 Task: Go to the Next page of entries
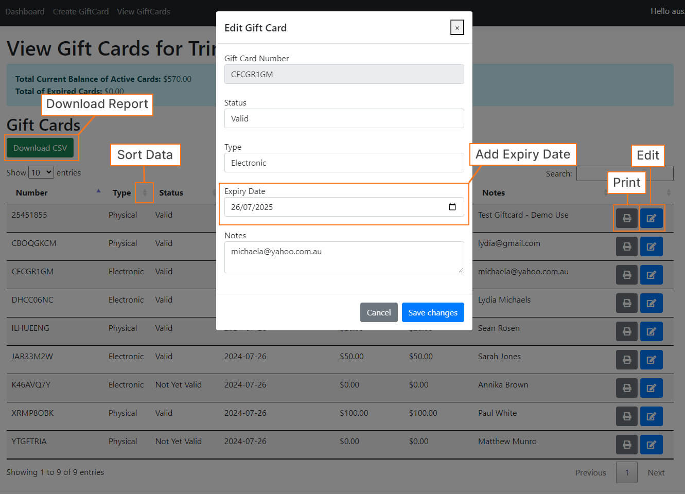[x=656, y=472]
